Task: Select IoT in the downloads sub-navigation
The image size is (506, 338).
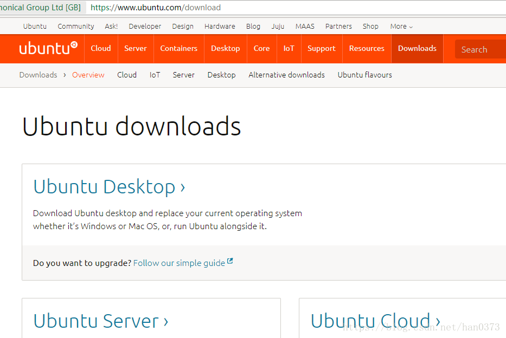Action: click(x=155, y=75)
